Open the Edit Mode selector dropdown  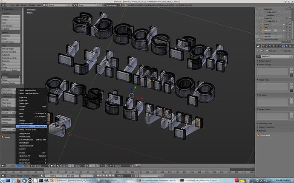click(x=40, y=166)
